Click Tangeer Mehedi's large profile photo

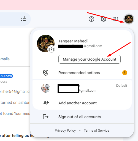tap(46, 44)
